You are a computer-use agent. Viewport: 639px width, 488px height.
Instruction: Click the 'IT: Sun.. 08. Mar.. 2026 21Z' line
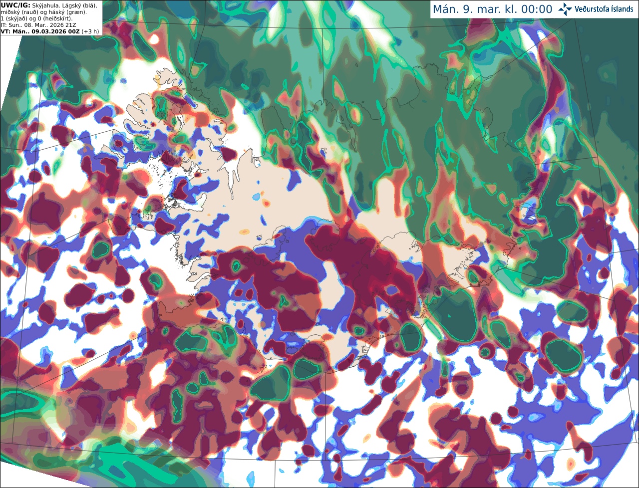[x=38, y=24]
